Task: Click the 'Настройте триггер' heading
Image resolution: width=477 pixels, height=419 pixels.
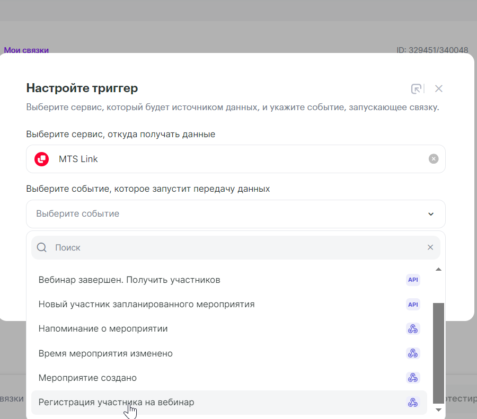Action: (82, 88)
